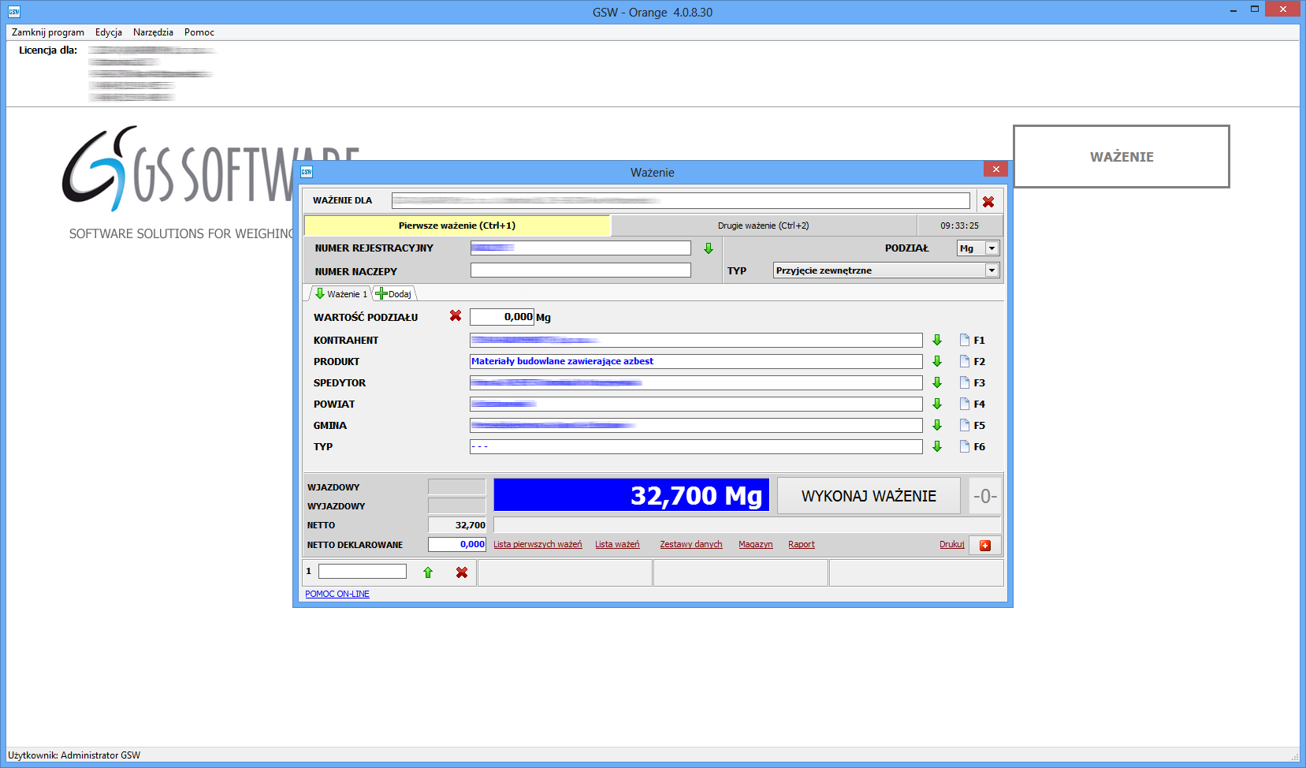The image size is (1306, 768).
Task: Open the Podział unit dropdown
Action: [x=992, y=248]
